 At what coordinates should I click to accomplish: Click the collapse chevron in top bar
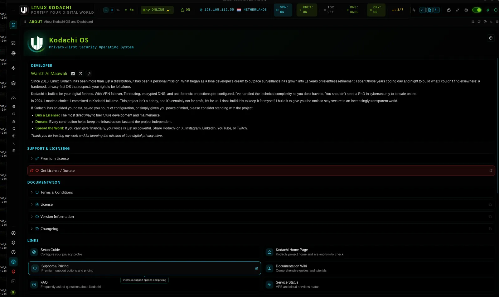tap(106, 10)
